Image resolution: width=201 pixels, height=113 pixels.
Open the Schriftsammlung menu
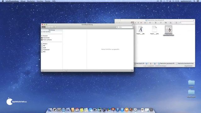[x=12, y=1]
